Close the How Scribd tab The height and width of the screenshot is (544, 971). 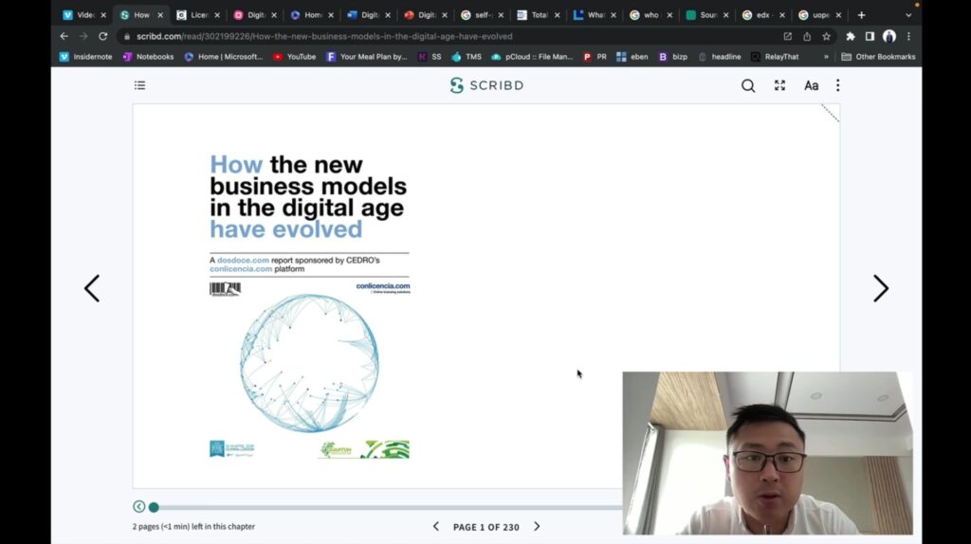[x=159, y=15]
